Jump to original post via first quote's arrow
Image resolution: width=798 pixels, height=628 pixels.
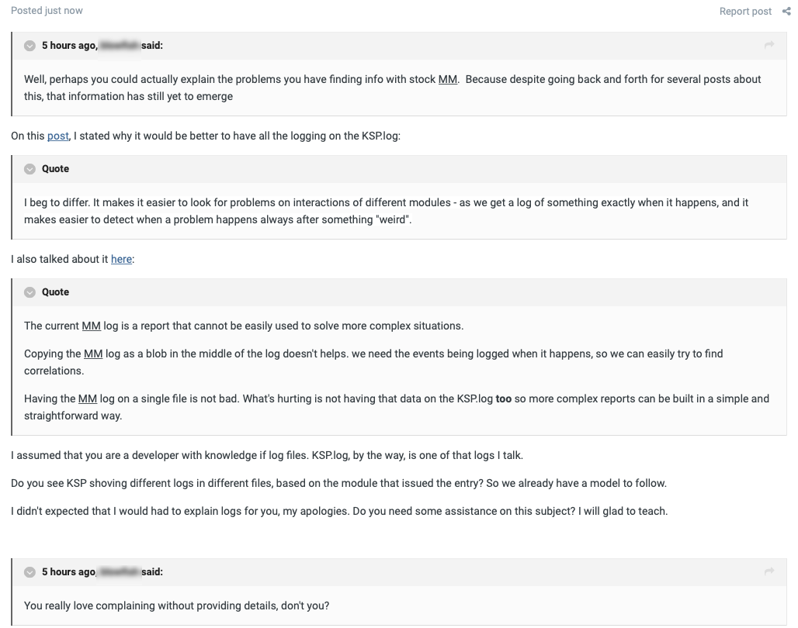[x=769, y=46]
